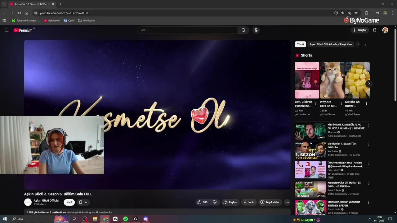Open more actions ellipsis below the video

tap(287, 202)
